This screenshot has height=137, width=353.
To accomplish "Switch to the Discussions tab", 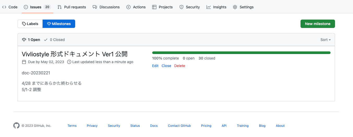I will tap(106, 7).
